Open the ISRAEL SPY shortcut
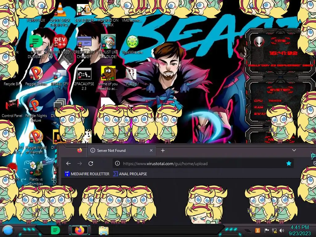 (x=60, y=78)
